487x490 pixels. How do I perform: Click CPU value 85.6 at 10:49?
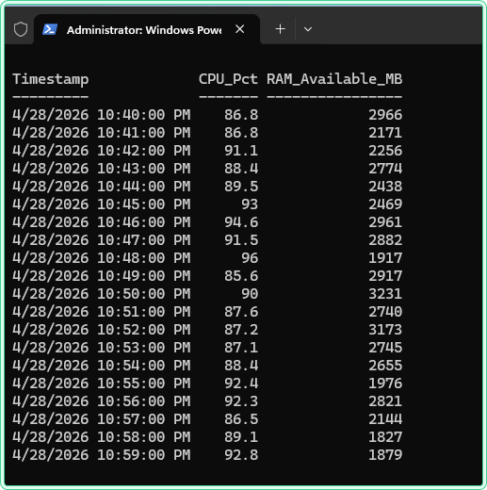point(241,276)
